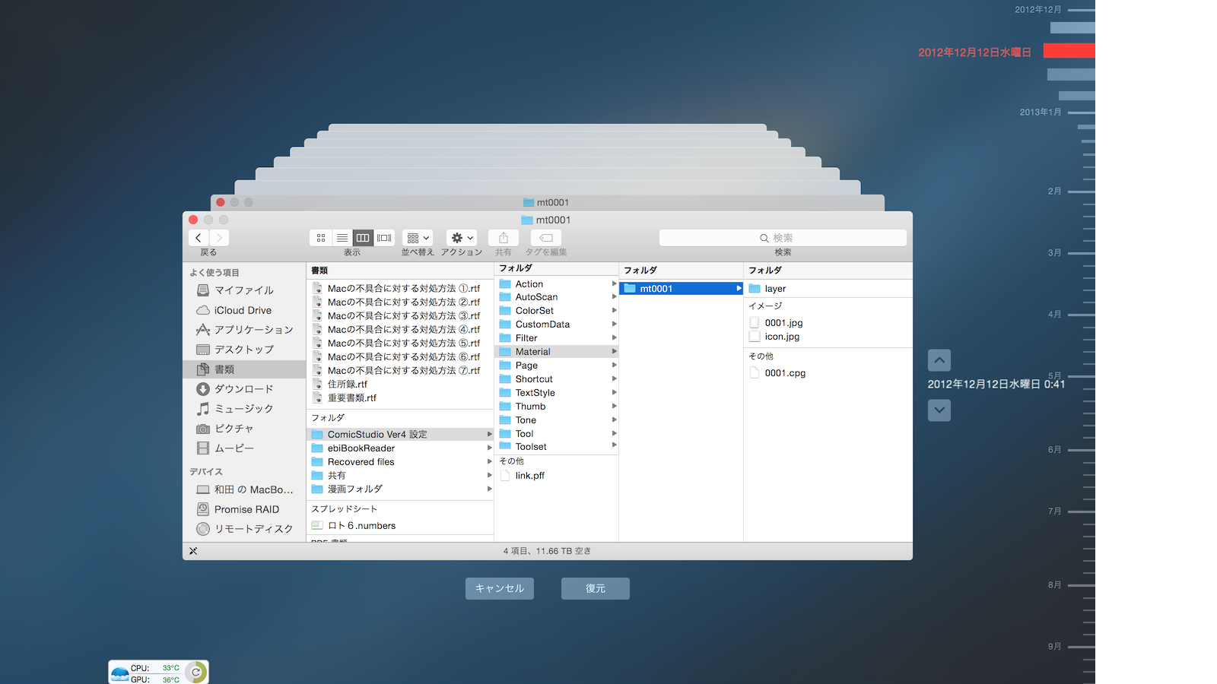This screenshot has width=1217, height=684.
Task: Click the Restore (復元) button
Action: [x=596, y=588]
